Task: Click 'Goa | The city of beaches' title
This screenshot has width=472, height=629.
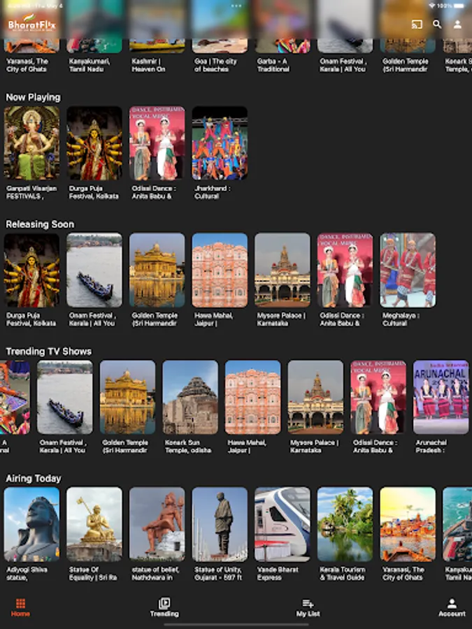Action: [215, 65]
